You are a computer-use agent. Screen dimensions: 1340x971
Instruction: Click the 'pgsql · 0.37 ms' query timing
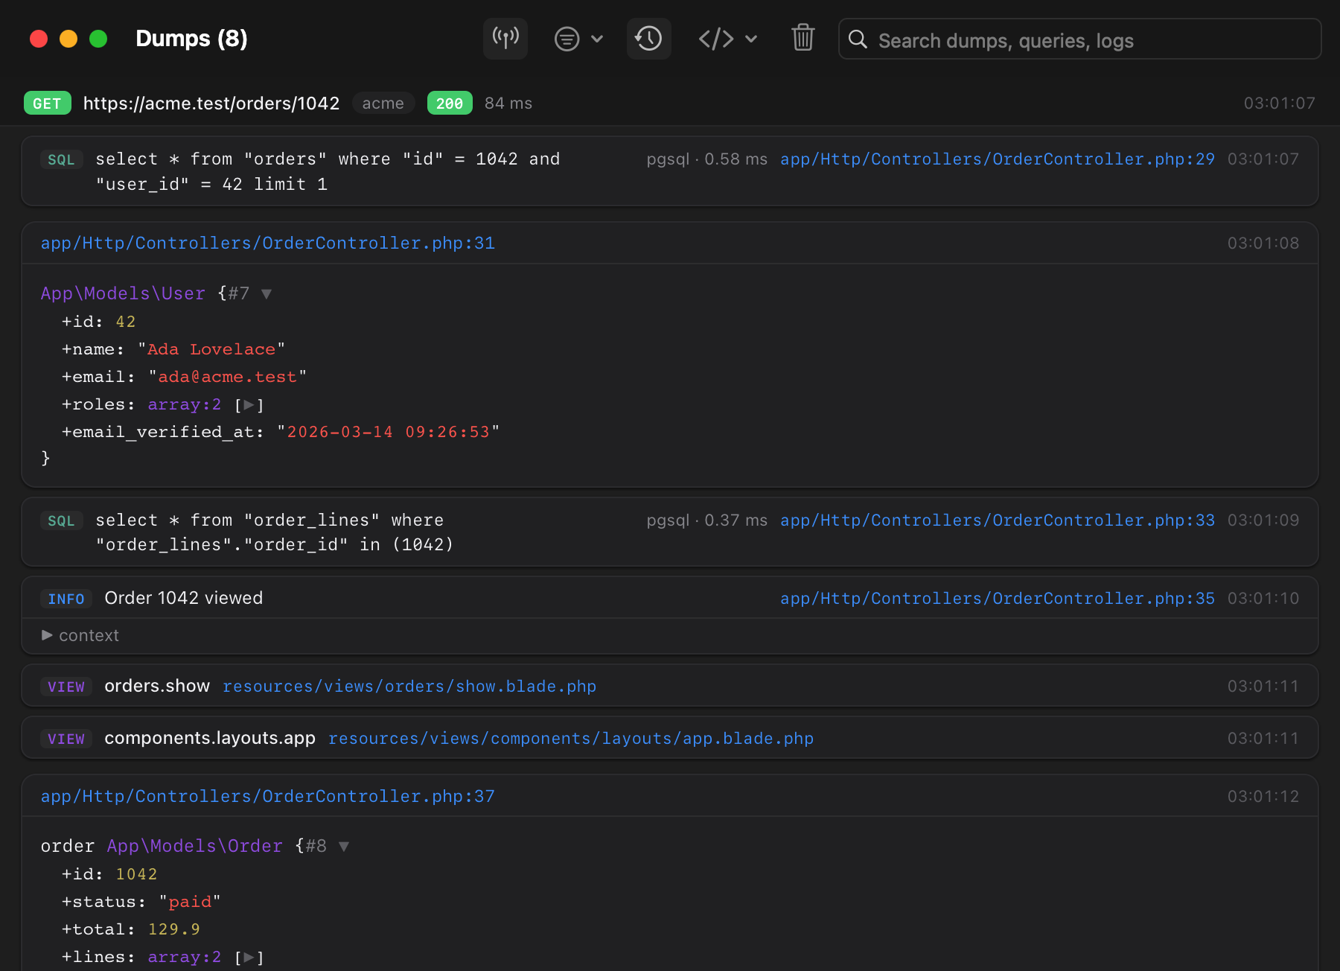[x=707, y=520]
